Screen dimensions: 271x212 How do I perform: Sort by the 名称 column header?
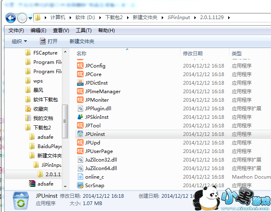(x=82, y=54)
